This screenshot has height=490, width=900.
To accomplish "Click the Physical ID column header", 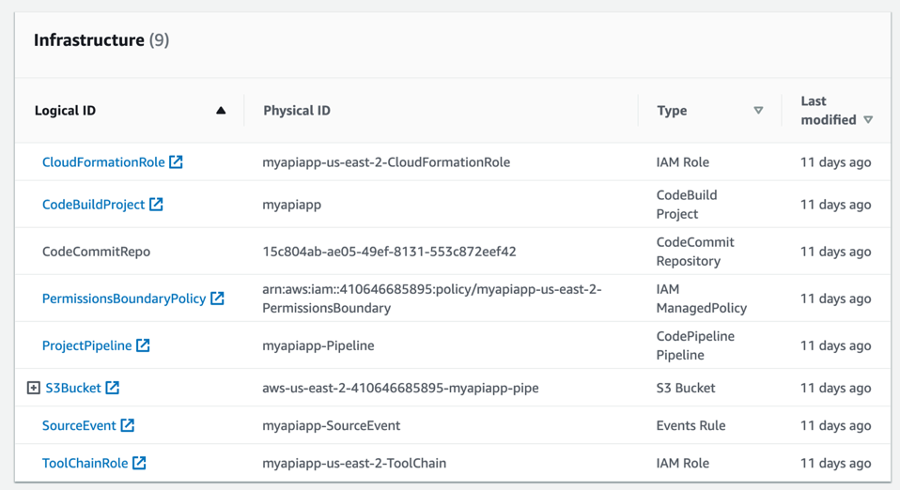I will 297,110.
